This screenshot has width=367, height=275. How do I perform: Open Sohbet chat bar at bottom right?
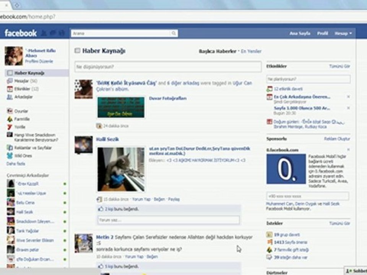coord(356,271)
